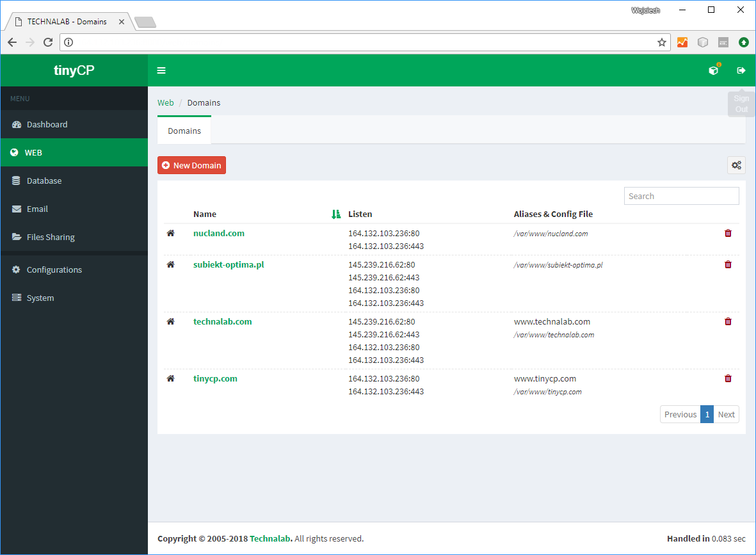Click the /var/www/subiekt-optima.pl config path
This screenshot has width=756, height=555.
(558, 265)
